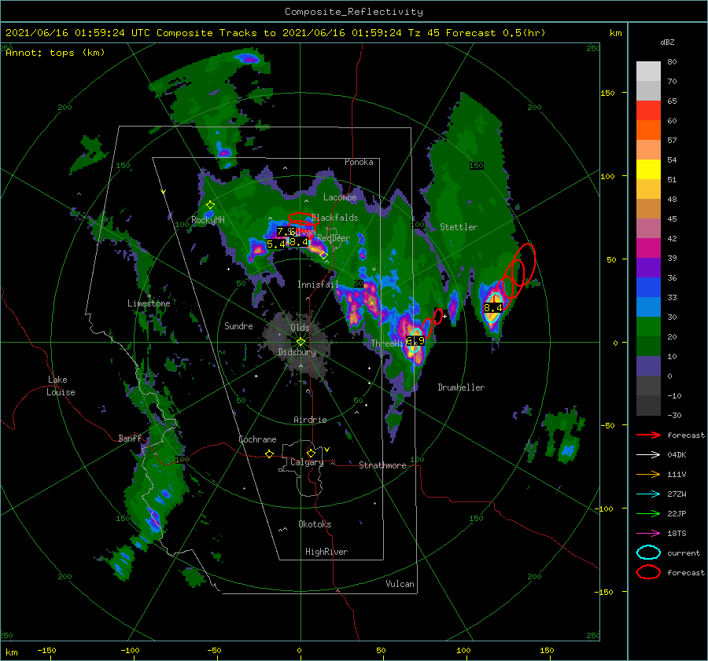Click the light gray 80 dBZ swatch
Image resolution: width=708 pixels, height=661 pixels.
(648, 72)
